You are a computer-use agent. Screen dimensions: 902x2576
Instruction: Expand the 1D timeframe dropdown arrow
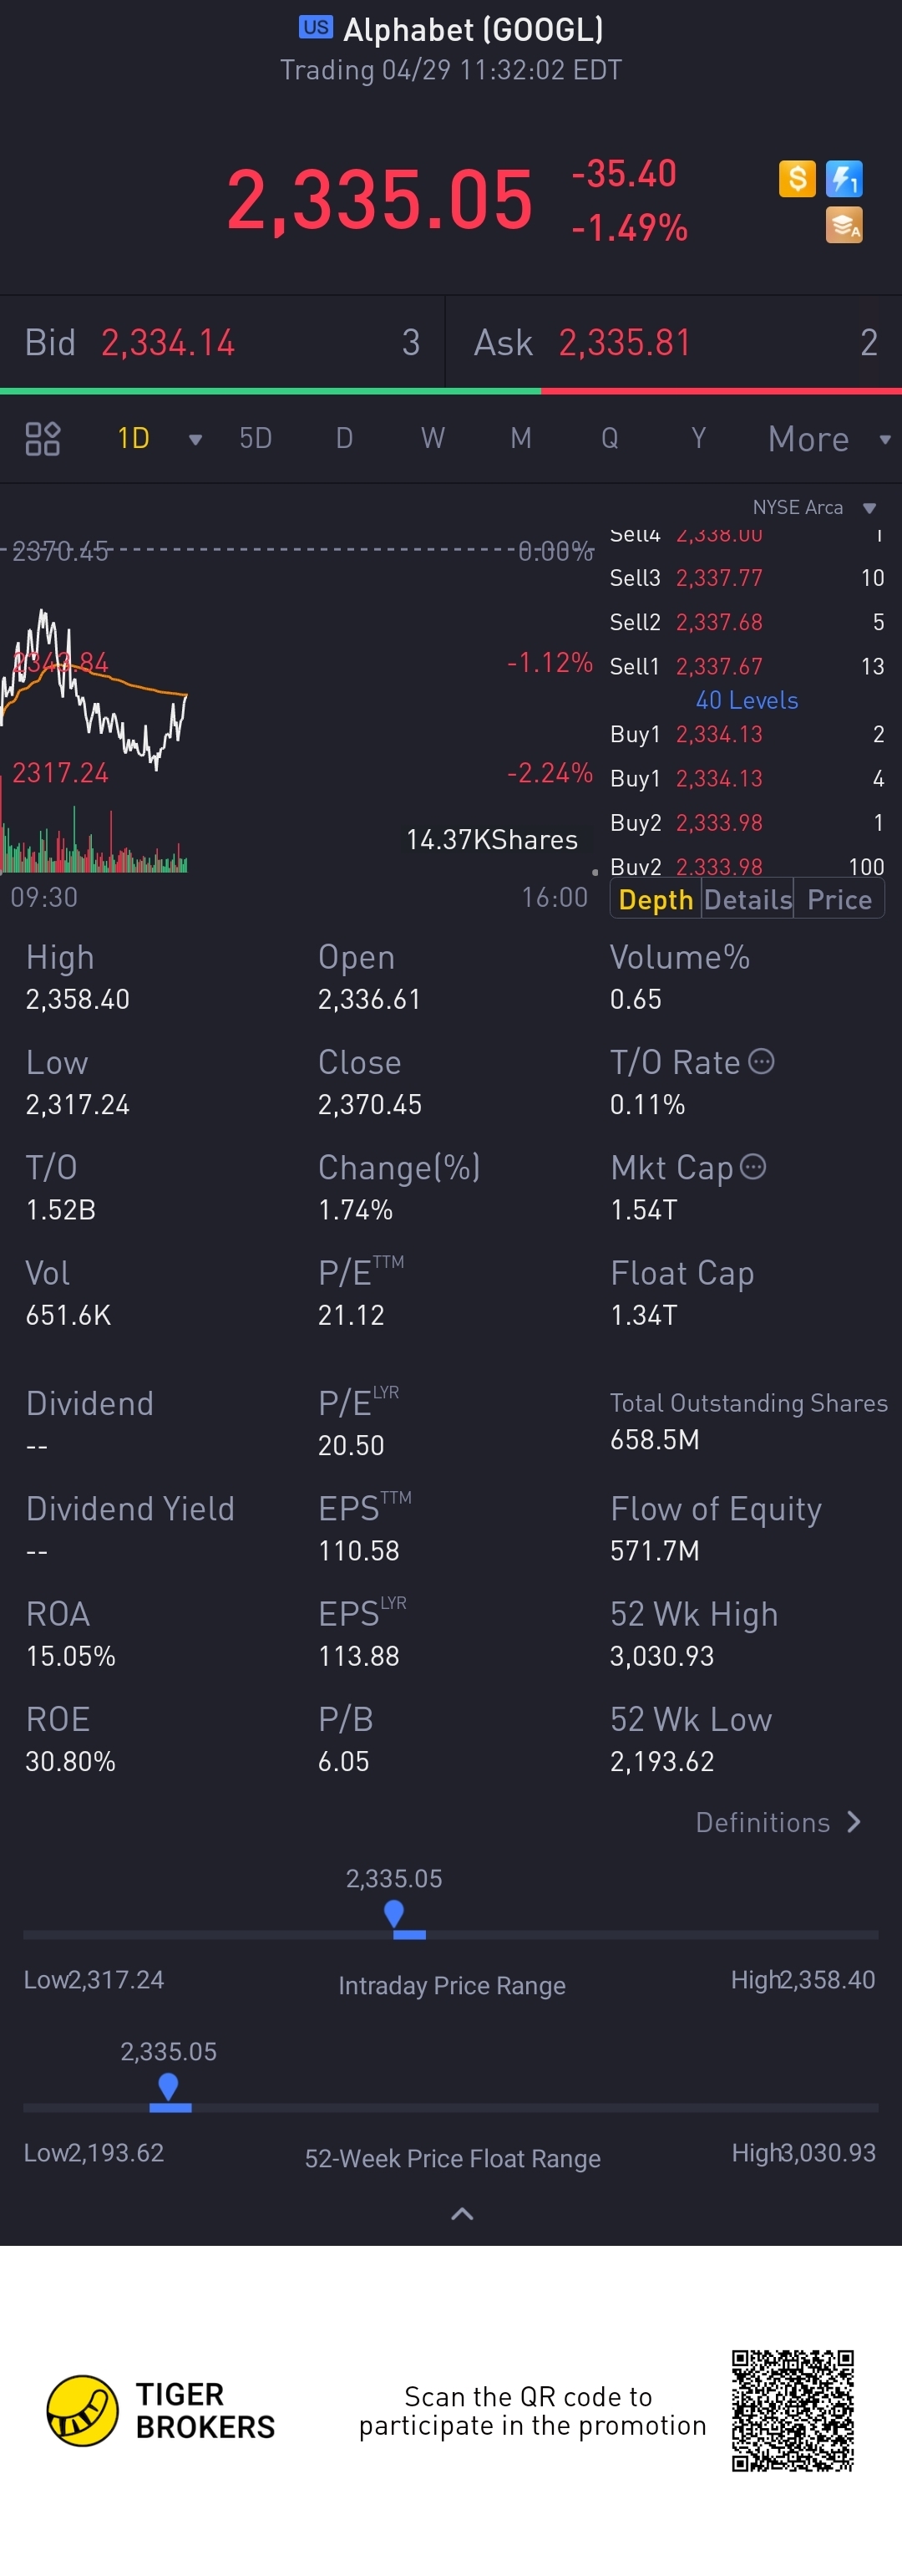(x=195, y=439)
